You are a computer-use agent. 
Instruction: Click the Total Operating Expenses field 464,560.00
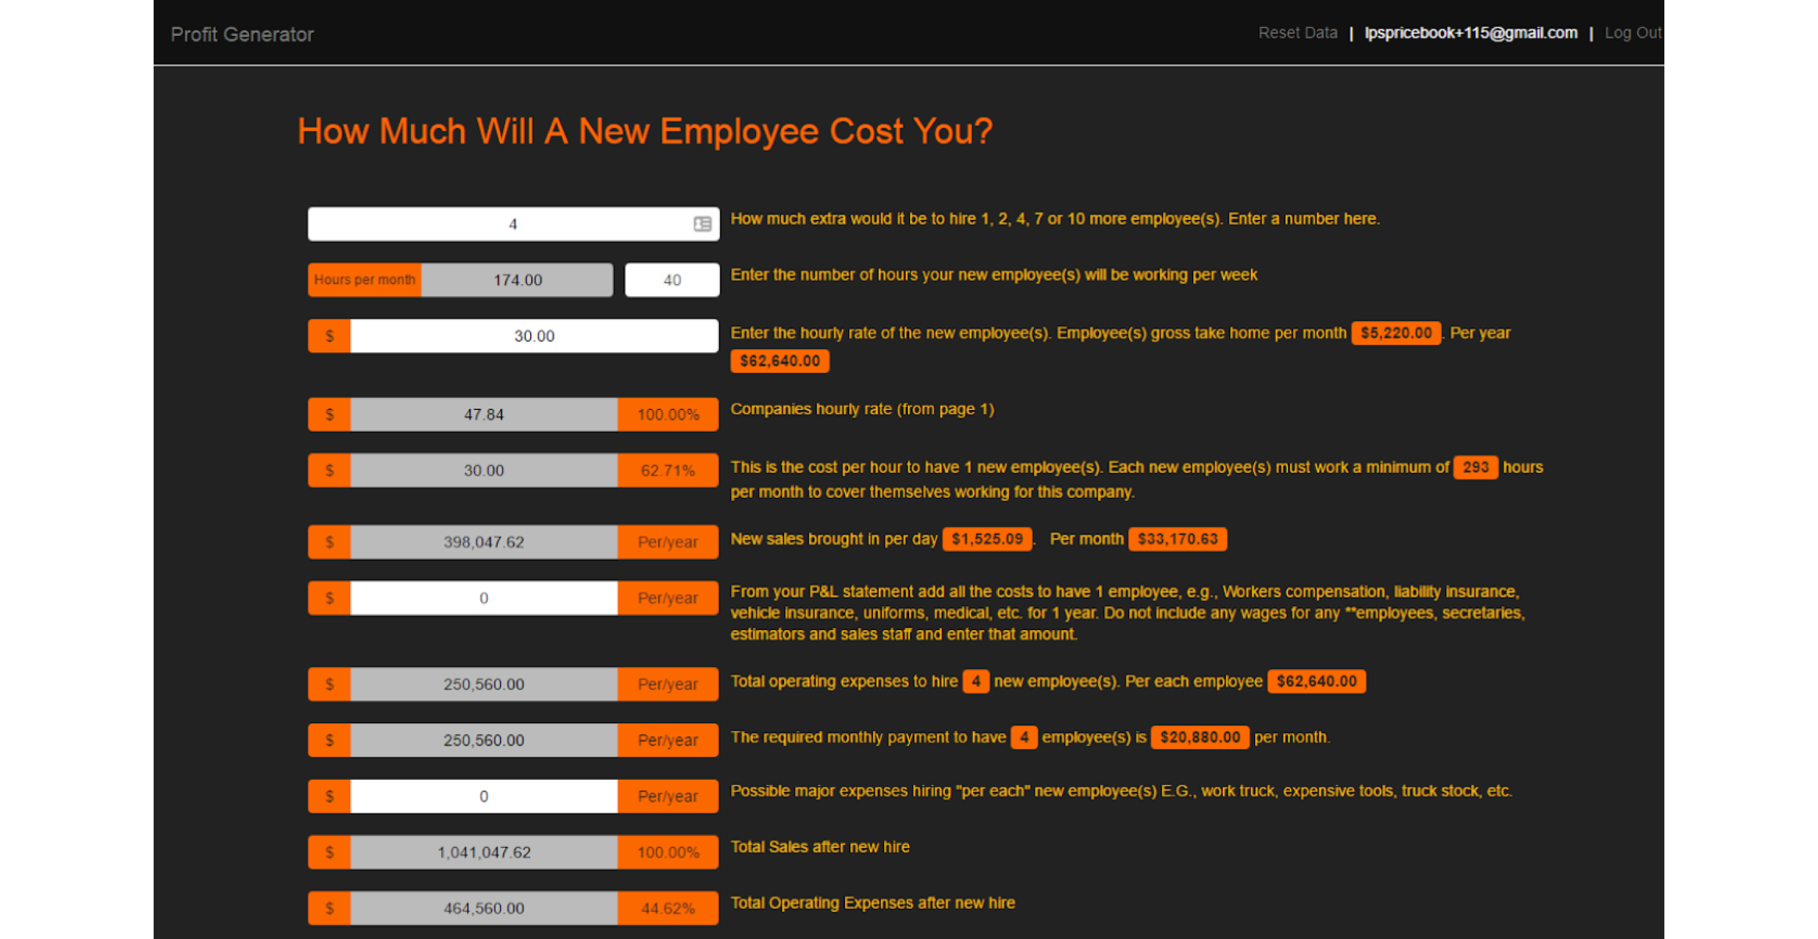(483, 908)
